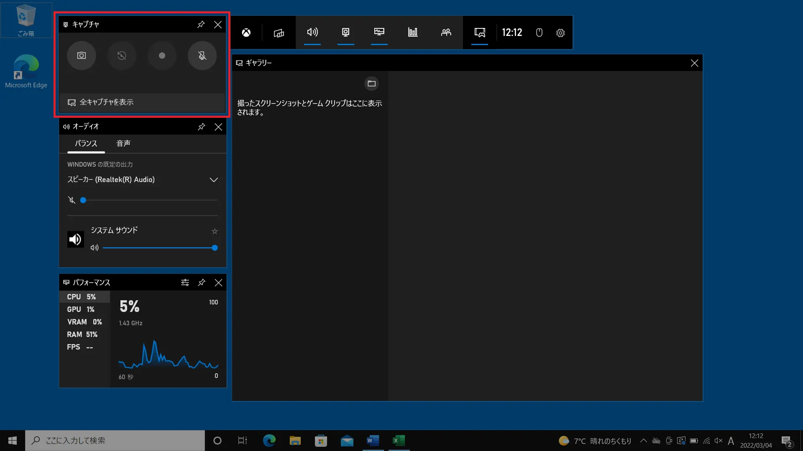Open the Windows Start menu
Viewport: 803px width, 451px height.
pyautogui.click(x=13, y=441)
